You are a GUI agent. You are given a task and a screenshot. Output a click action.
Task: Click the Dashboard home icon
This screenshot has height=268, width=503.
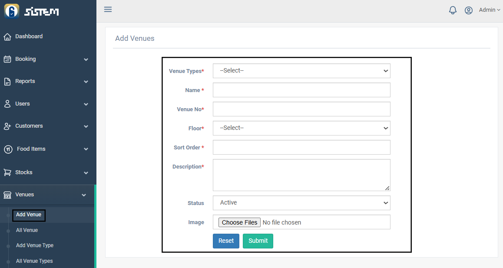tap(7, 37)
